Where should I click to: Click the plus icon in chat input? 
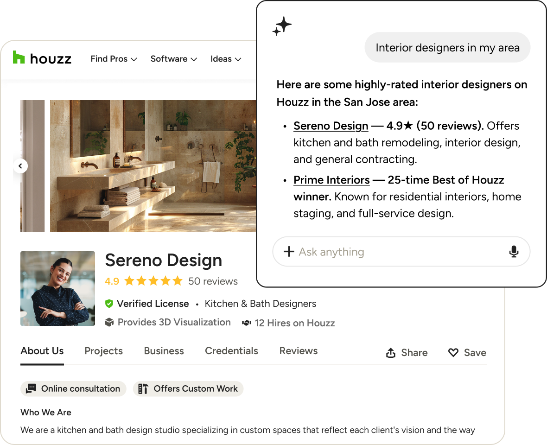pos(289,251)
